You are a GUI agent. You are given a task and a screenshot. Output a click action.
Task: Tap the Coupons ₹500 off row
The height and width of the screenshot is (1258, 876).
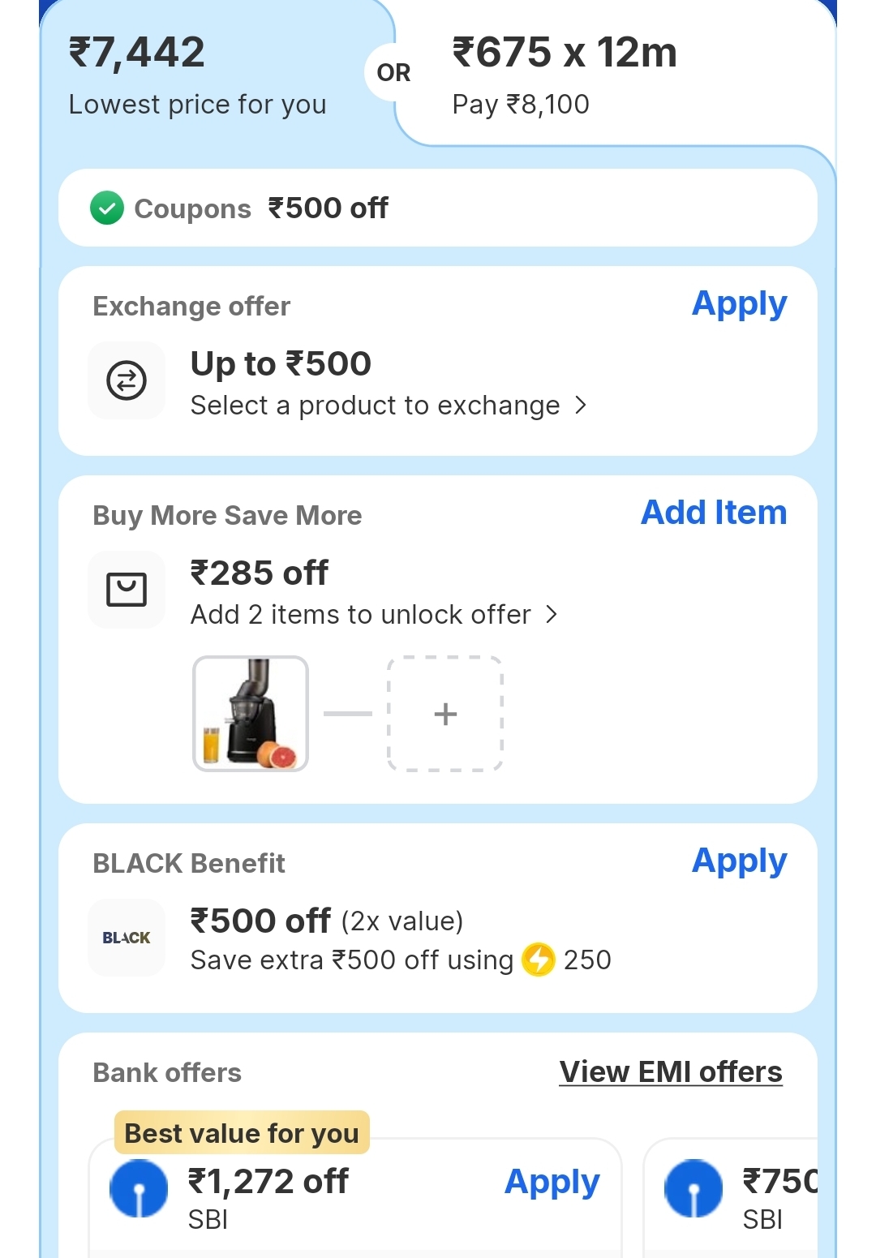438,208
